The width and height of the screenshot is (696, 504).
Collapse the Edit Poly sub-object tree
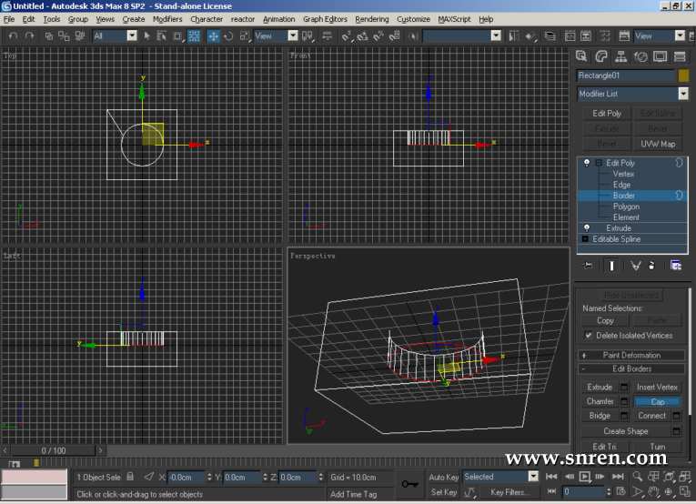[599, 163]
